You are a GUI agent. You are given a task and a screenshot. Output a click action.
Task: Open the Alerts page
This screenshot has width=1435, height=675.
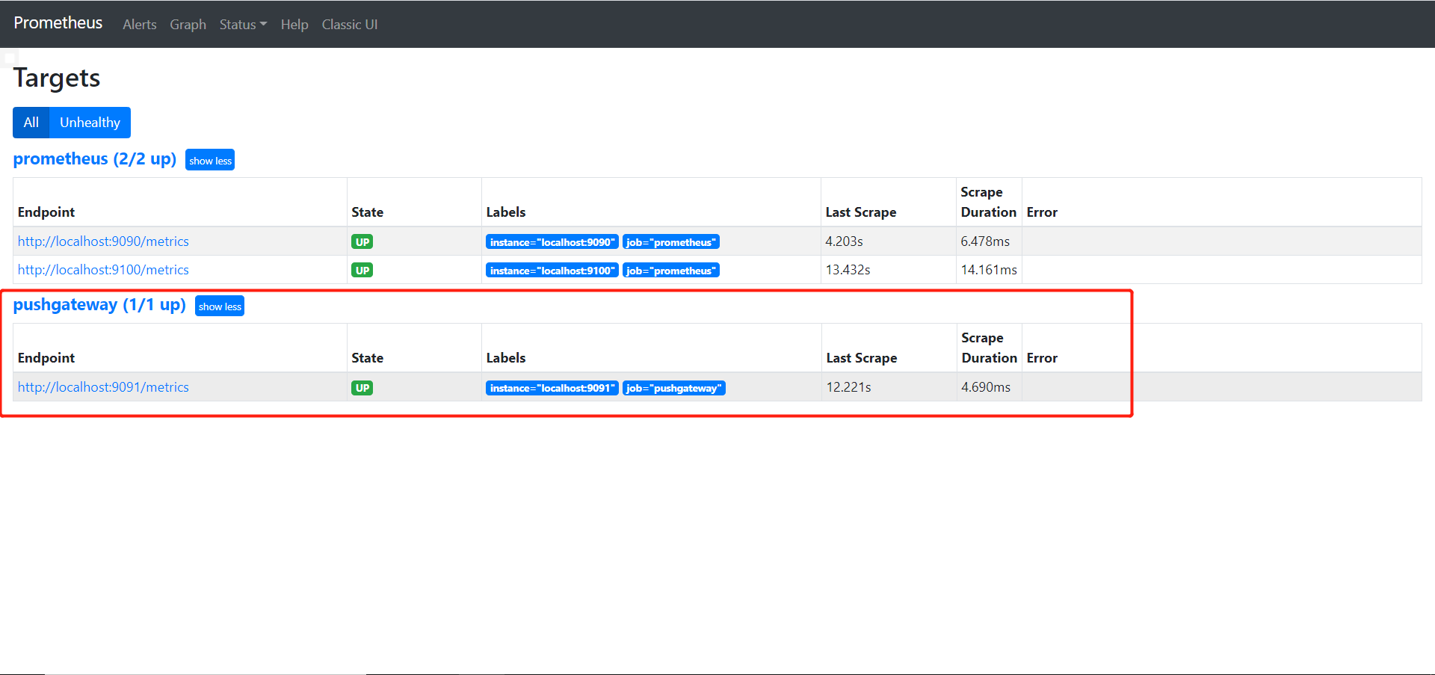coord(140,25)
